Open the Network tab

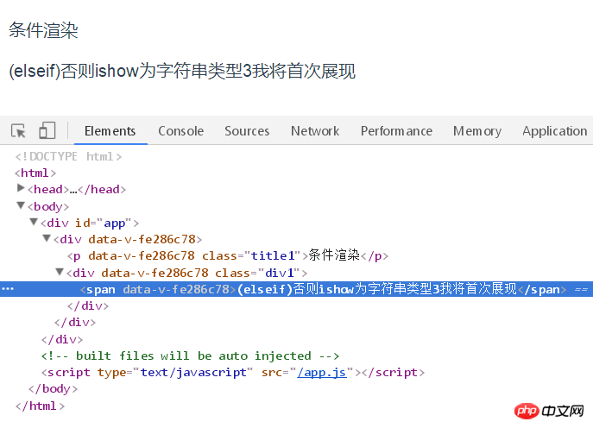tap(315, 131)
